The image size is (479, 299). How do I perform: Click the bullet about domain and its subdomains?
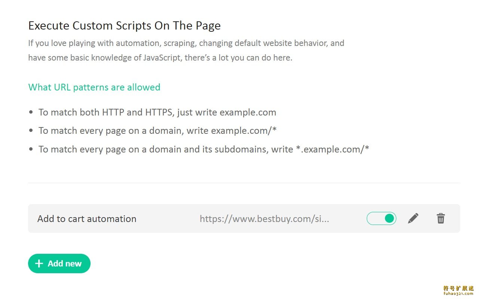[x=204, y=149]
